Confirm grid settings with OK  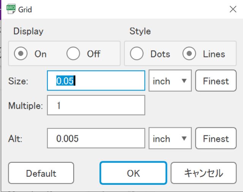(133, 173)
